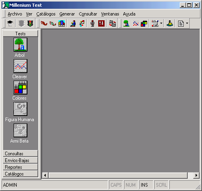The height and width of the screenshot is (191, 202).
Task: Maximize the Millenium Test window
Action: pyautogui.click(x=189, y=5)
